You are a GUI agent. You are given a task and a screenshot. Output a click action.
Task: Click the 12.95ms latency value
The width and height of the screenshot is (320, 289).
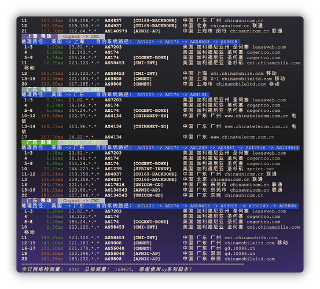point(53,63)
